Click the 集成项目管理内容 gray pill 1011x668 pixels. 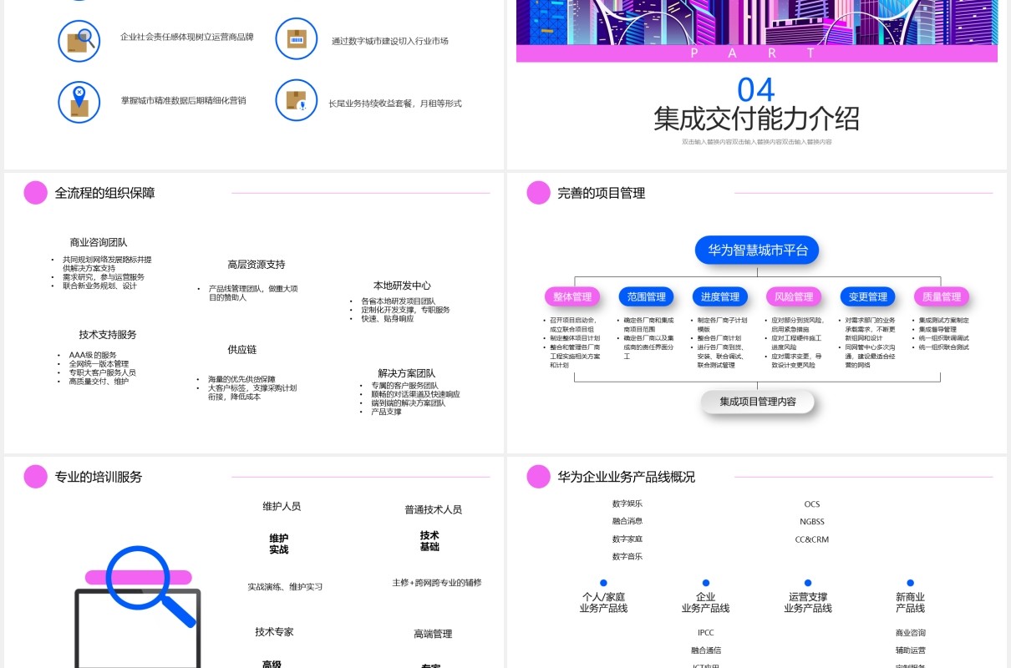pos(758,402)
